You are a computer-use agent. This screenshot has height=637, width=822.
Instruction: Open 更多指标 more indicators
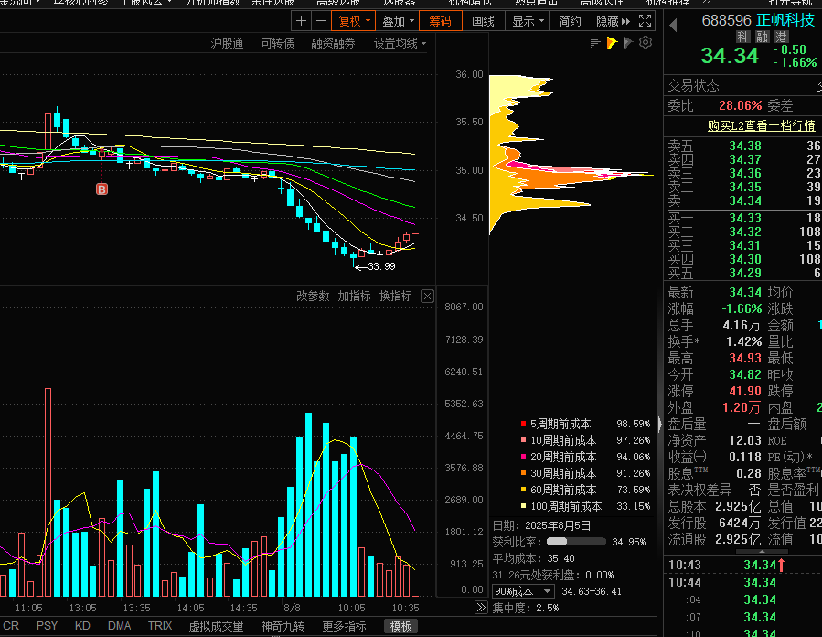pos(344,626)
